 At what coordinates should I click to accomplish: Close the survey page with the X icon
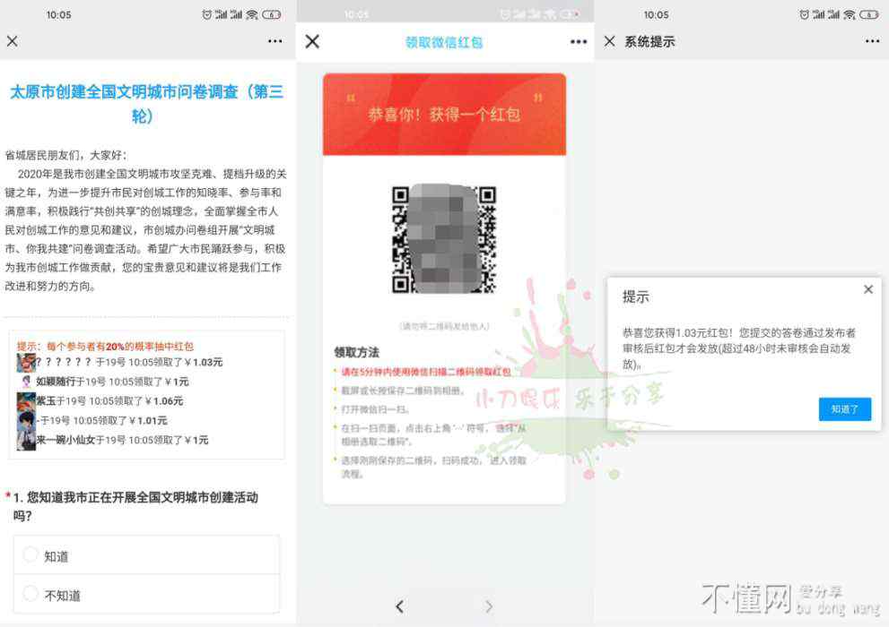click(12, 40)
